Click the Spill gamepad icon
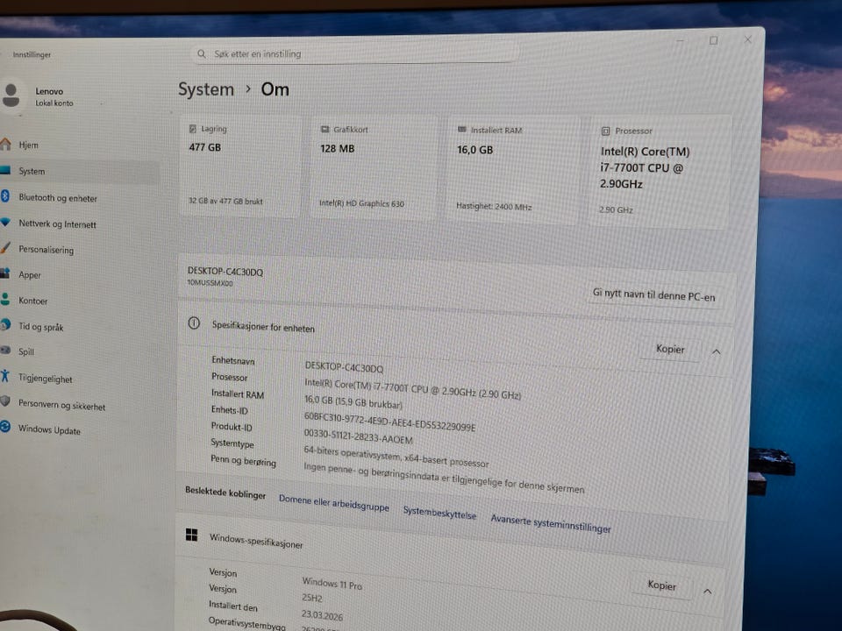The width and height of the screenshot is (842, 631). tap(5, 350)
